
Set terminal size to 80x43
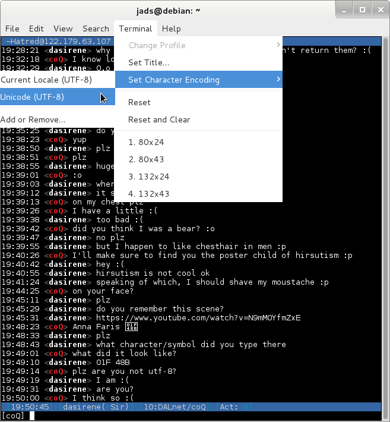coord(199,159)
